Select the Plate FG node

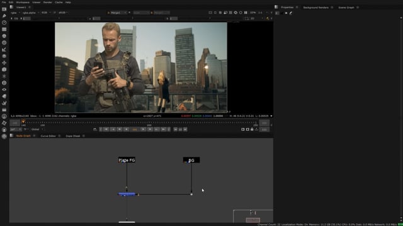(127, 160)
